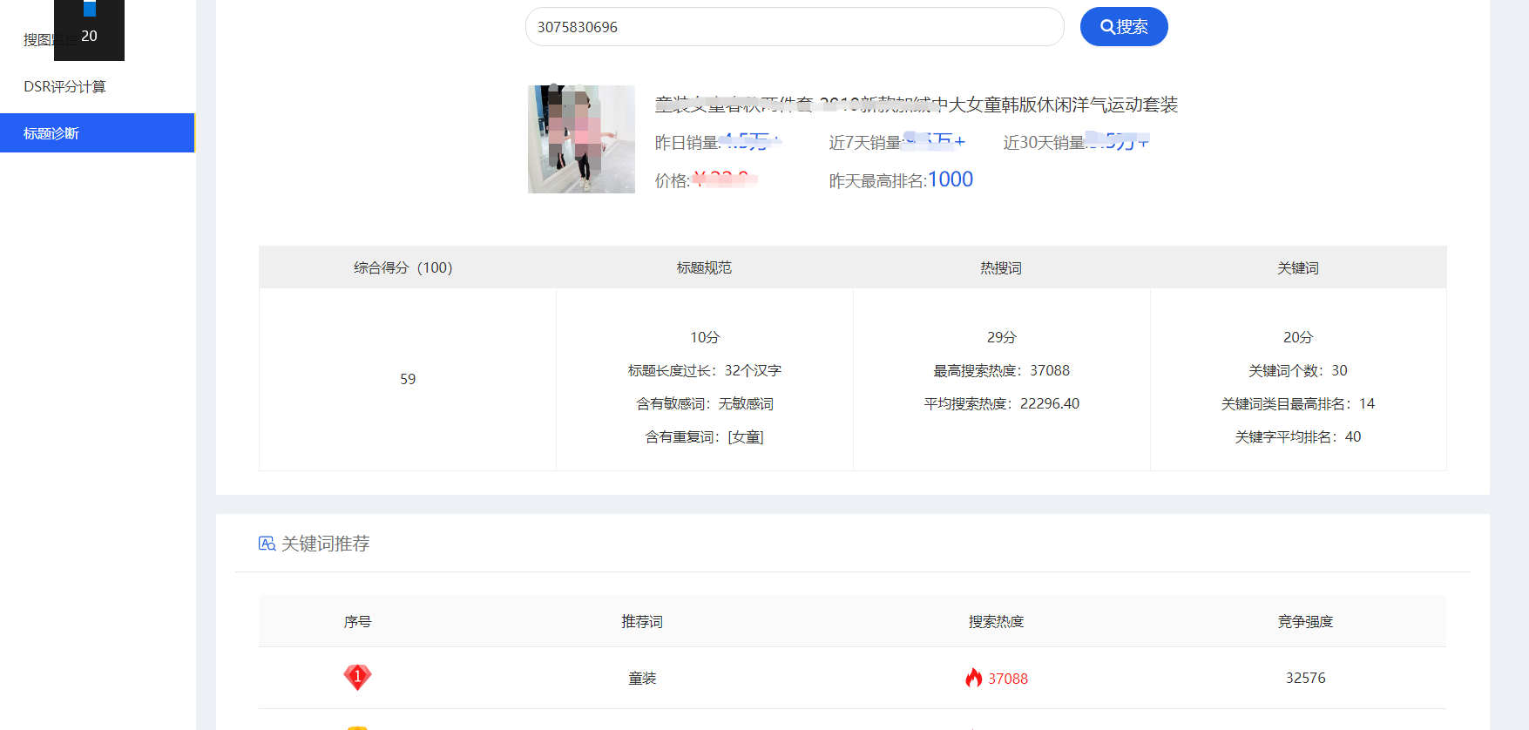Click 含有重复词：[女童] text
The image size is (1529, 730).
tap(705, 436)
